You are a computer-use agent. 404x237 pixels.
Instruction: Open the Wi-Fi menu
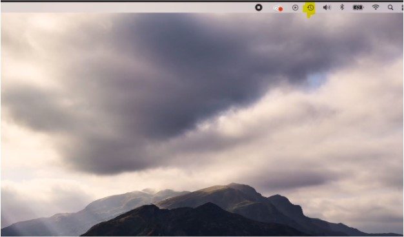pos(376,7)
